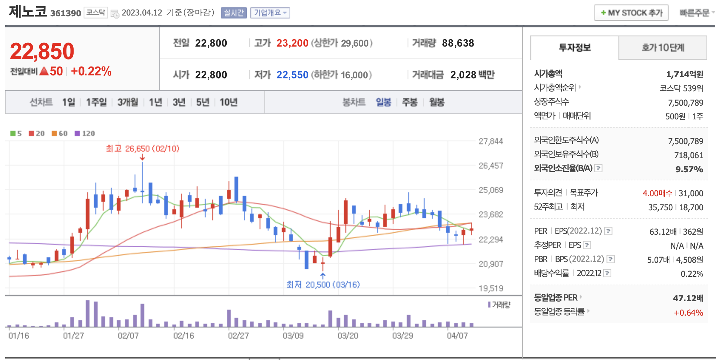Screen dimensions: 716x360
Task: Open help icon beside PER EPS(2022.12)
Action: (x=608, y=231)
